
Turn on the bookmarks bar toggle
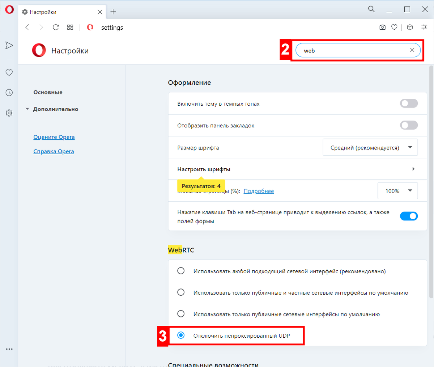pyautogui.click(x=409, y=125)
